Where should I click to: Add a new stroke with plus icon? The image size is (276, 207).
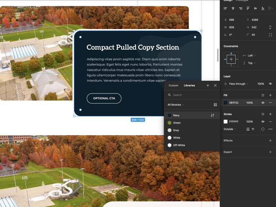point(270,114)
